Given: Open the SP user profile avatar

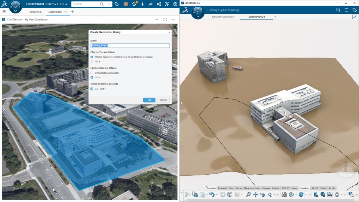Looking at the screenshot, I should 126,4.
